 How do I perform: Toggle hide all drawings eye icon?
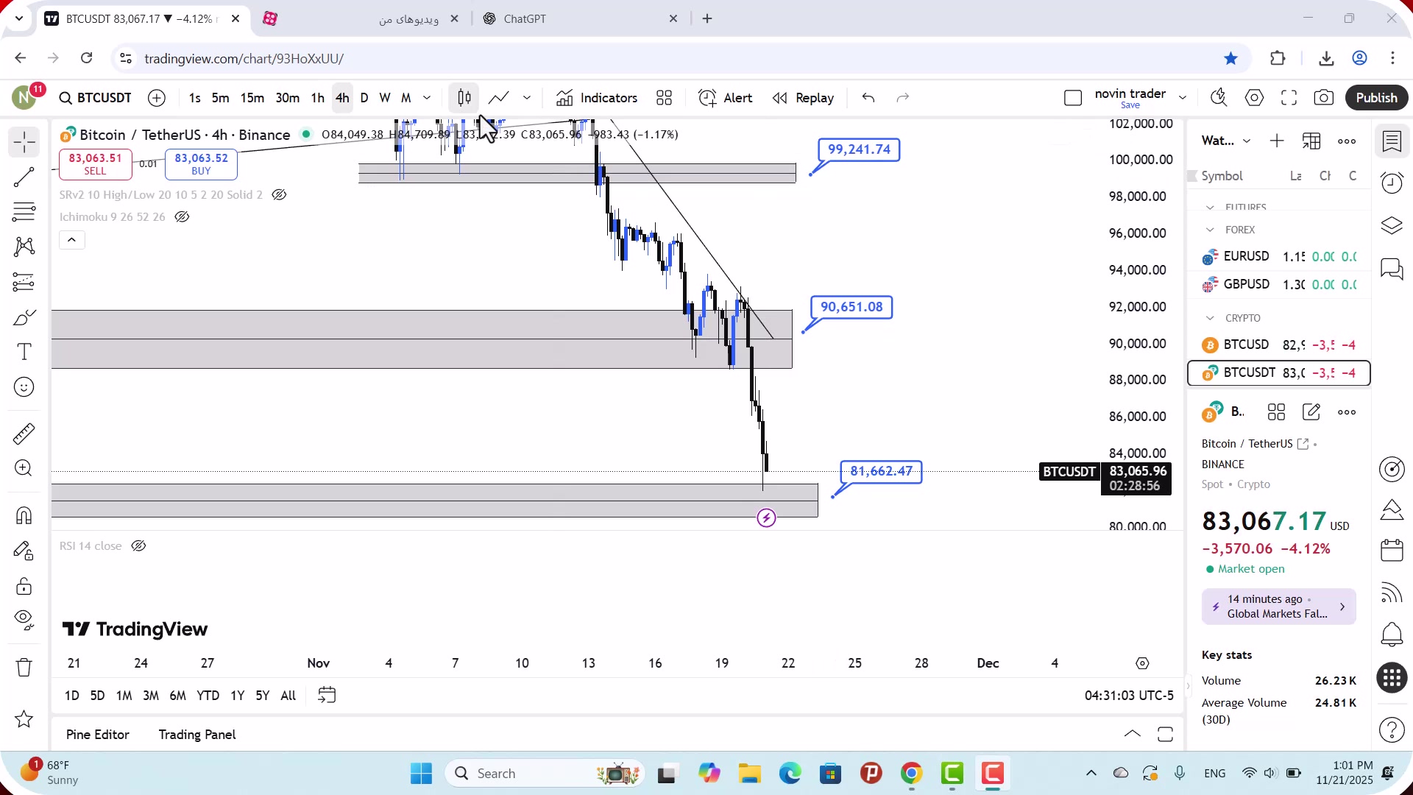[x=24, y=621]
